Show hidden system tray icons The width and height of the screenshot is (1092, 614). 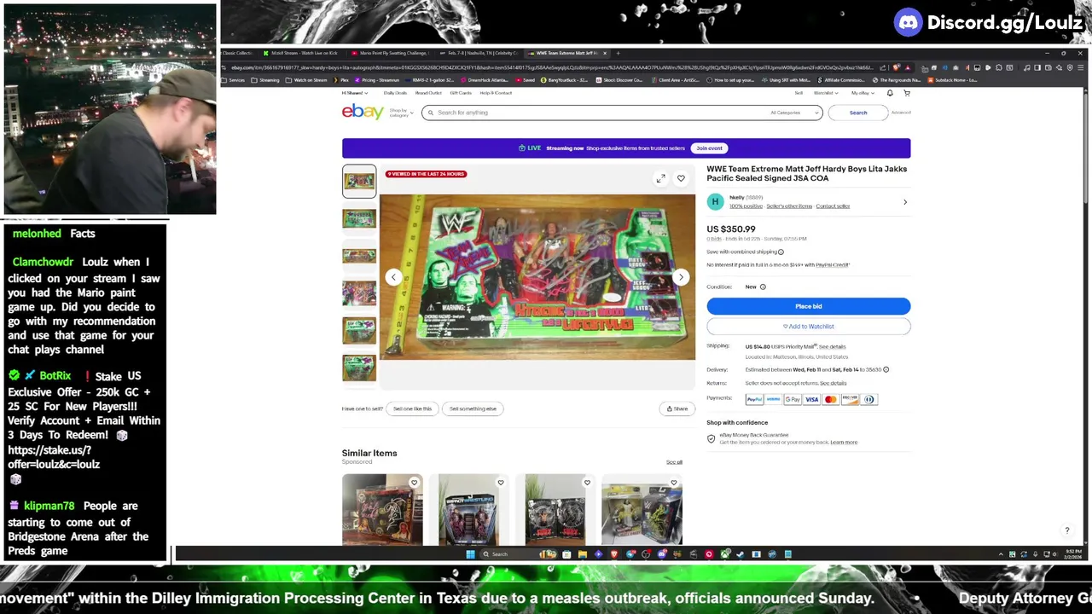[1002, 554]
